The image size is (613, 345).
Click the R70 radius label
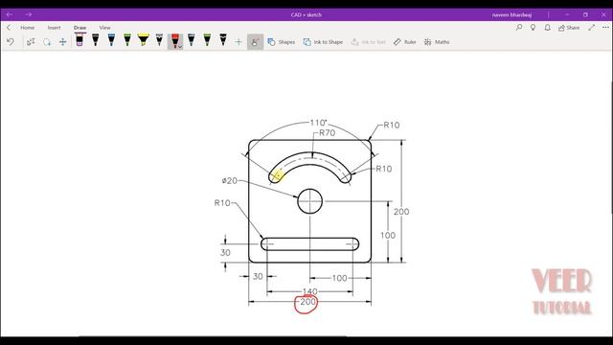coord(328,133)
